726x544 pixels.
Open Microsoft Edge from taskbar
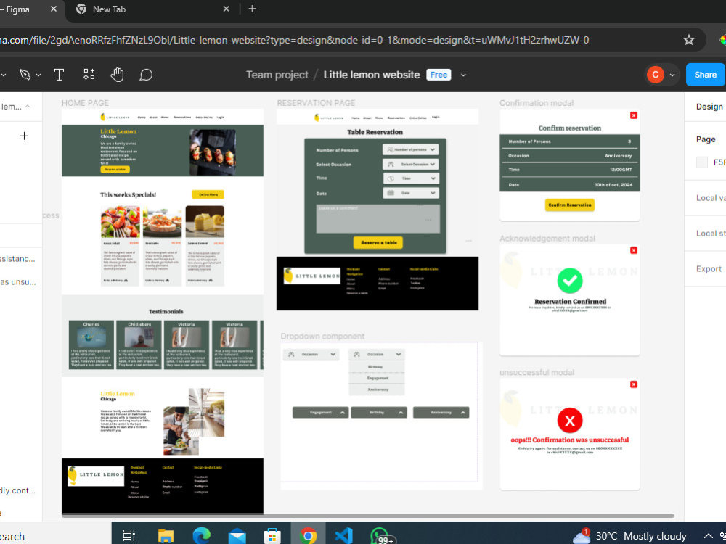[x=201, y=536]
